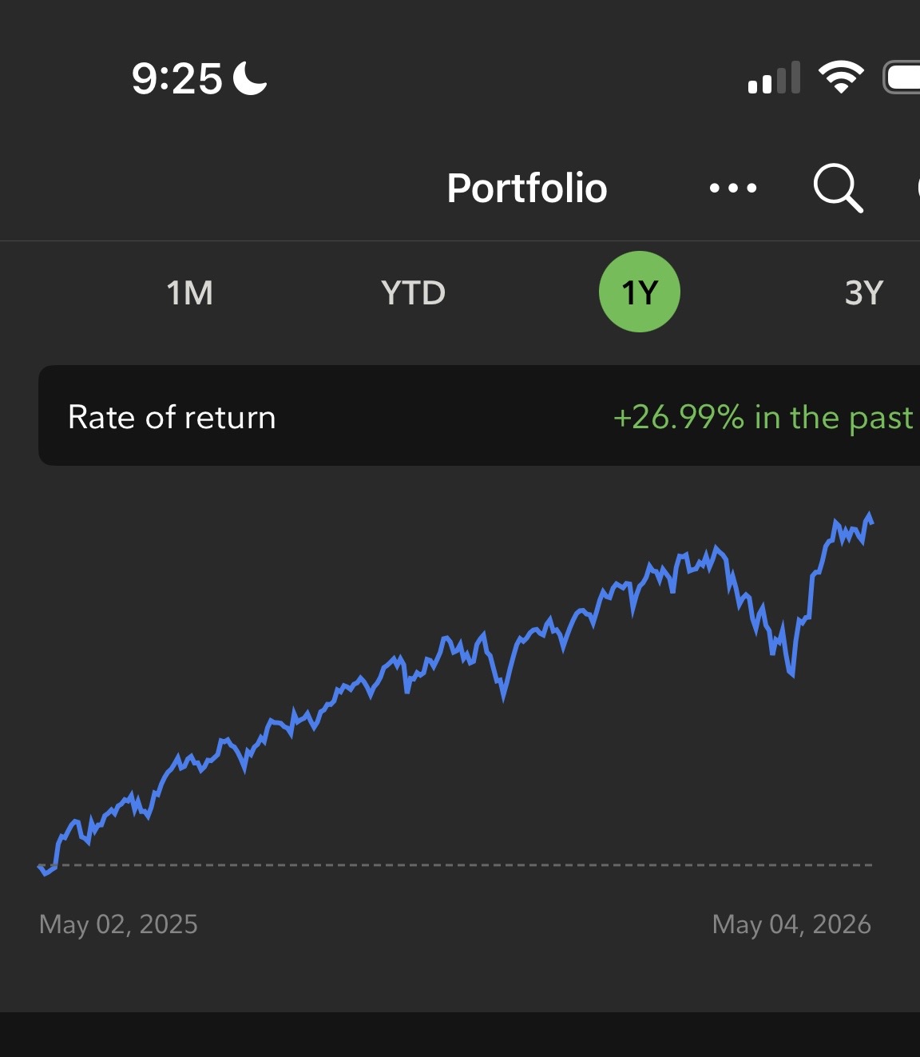Tap the blue line at chart start
The height and width of the screenshot is (1057, 920).
pos(46,871)
